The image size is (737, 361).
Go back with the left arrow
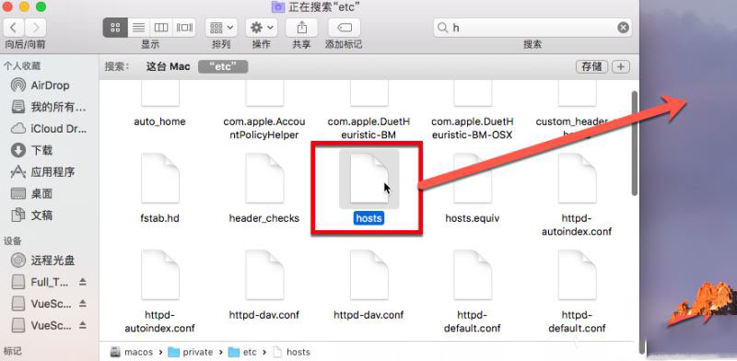14,28
